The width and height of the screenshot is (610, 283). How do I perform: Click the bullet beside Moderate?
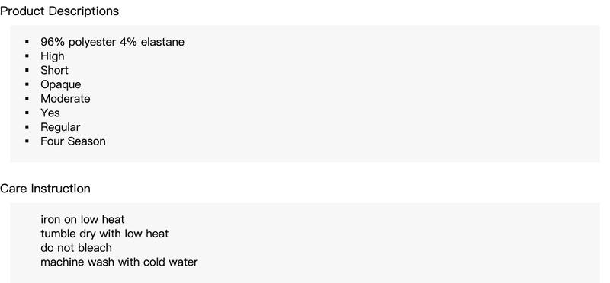click(x=27, y=99)
